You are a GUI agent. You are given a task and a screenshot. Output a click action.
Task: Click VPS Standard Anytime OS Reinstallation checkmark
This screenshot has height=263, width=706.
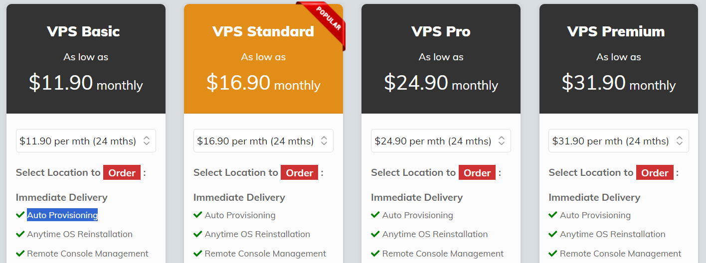(198, 234)
